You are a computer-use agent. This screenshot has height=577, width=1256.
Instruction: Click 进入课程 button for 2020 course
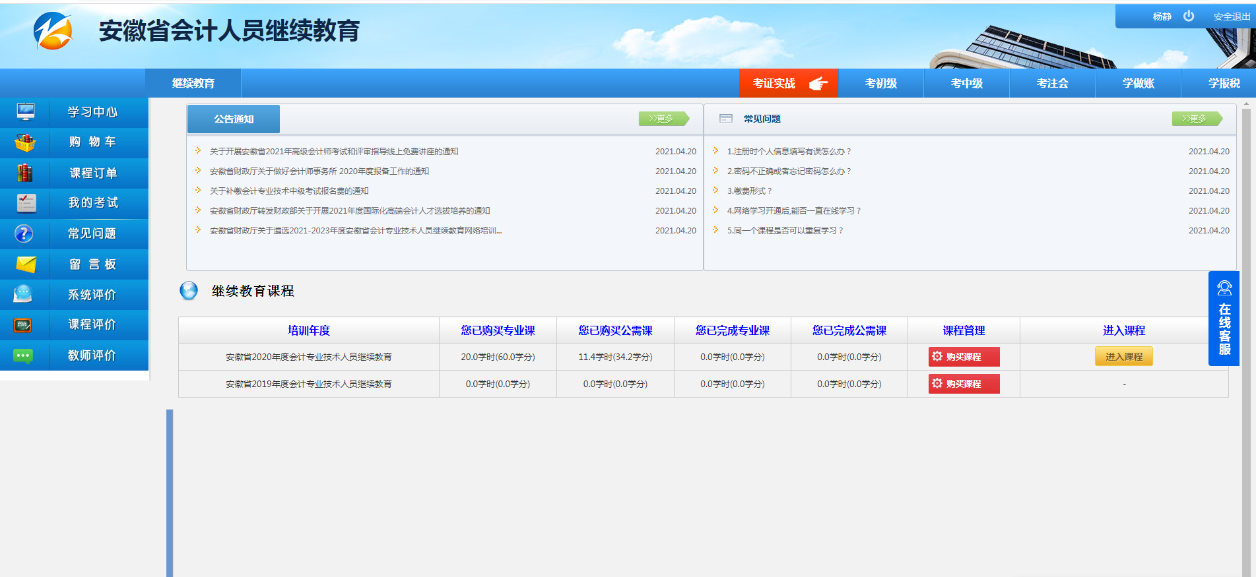tap(1123, 357)
